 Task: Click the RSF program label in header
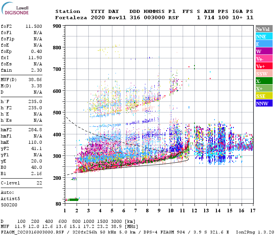[174, 18]
